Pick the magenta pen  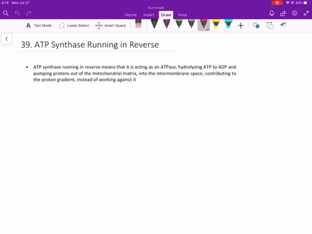[166, 24]
